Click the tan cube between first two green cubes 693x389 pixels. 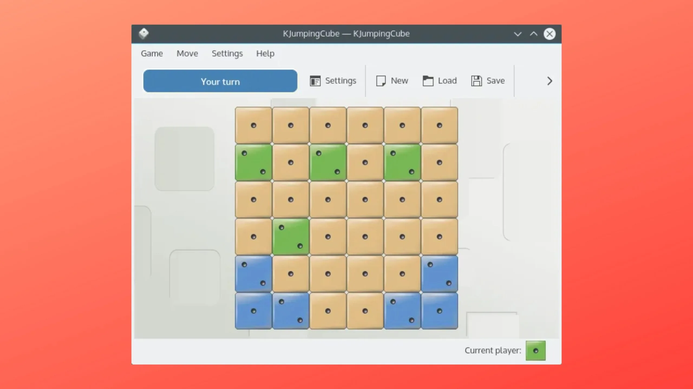[x=290, y=162]
